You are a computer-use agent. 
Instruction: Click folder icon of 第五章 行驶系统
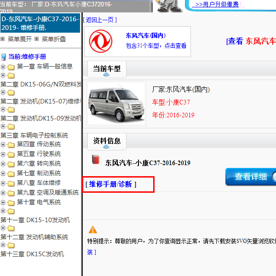coord(11,155)
